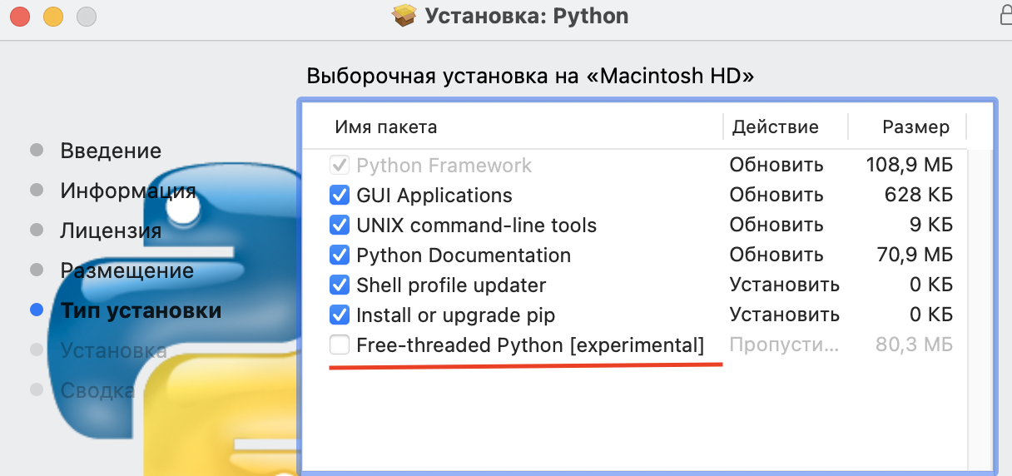Screen dimensions: 1012x476
Task: Click the Python Documentation package name
Action: tap(464, 255)
